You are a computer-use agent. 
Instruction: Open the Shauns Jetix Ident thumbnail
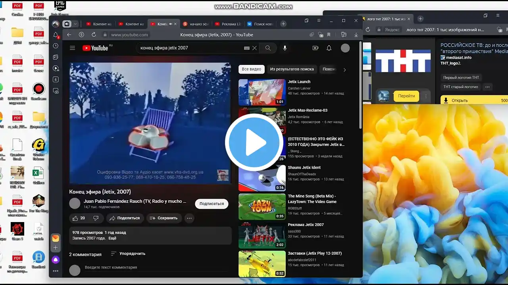[x=262, y=178]
